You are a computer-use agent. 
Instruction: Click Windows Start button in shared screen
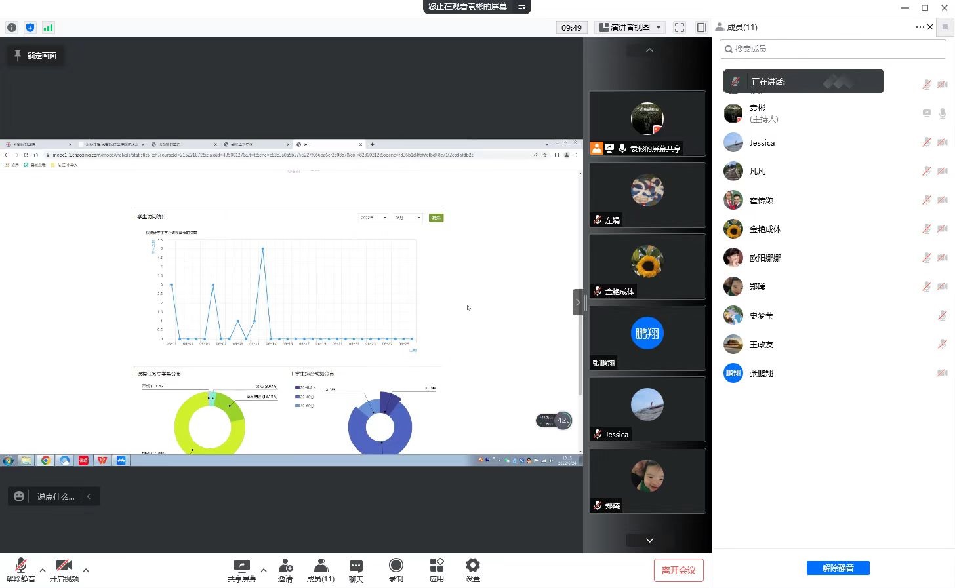click(x=8, y=460)
